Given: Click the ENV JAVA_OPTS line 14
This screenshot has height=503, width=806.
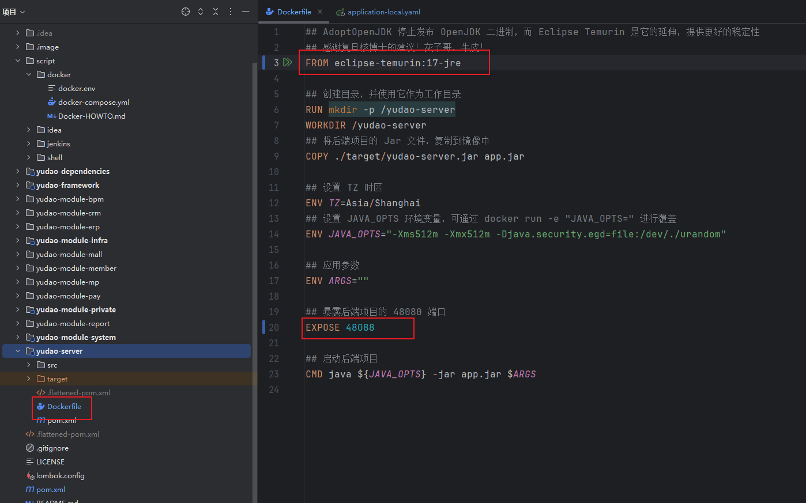Looking at the screenshot, I should click(516, 234).
